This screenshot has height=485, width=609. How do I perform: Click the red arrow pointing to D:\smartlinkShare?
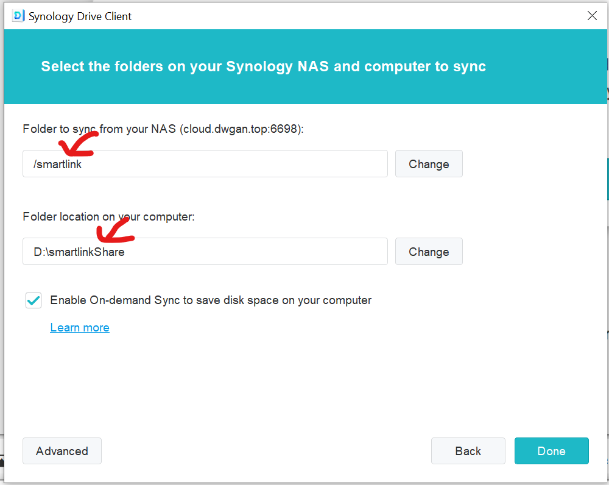point(115,230)
